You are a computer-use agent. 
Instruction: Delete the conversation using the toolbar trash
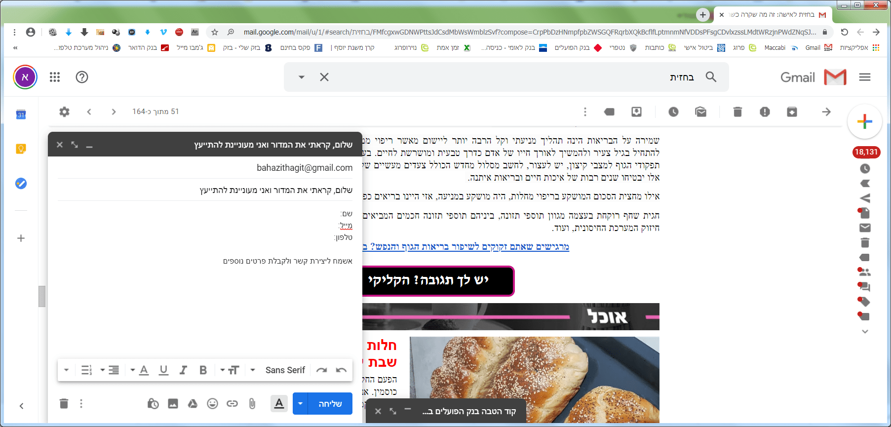(x=737, y=112)
